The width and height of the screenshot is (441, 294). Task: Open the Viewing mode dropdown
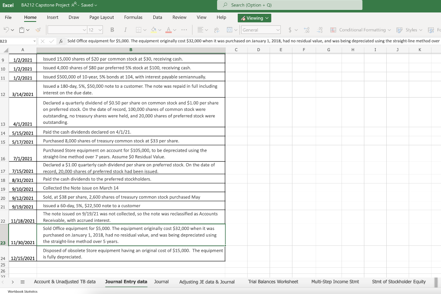[254, 18]
